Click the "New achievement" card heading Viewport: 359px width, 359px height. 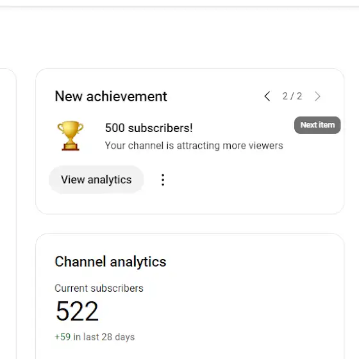point(111,96)
